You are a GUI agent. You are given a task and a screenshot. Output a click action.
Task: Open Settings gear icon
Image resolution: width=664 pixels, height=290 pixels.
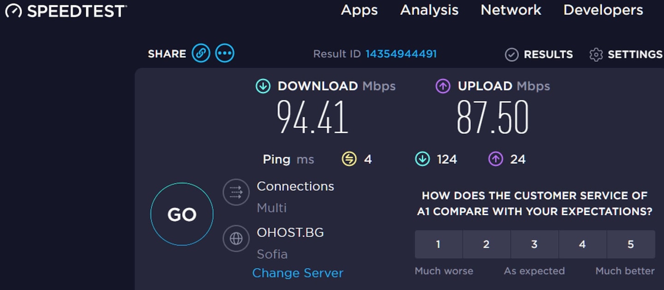596,55
